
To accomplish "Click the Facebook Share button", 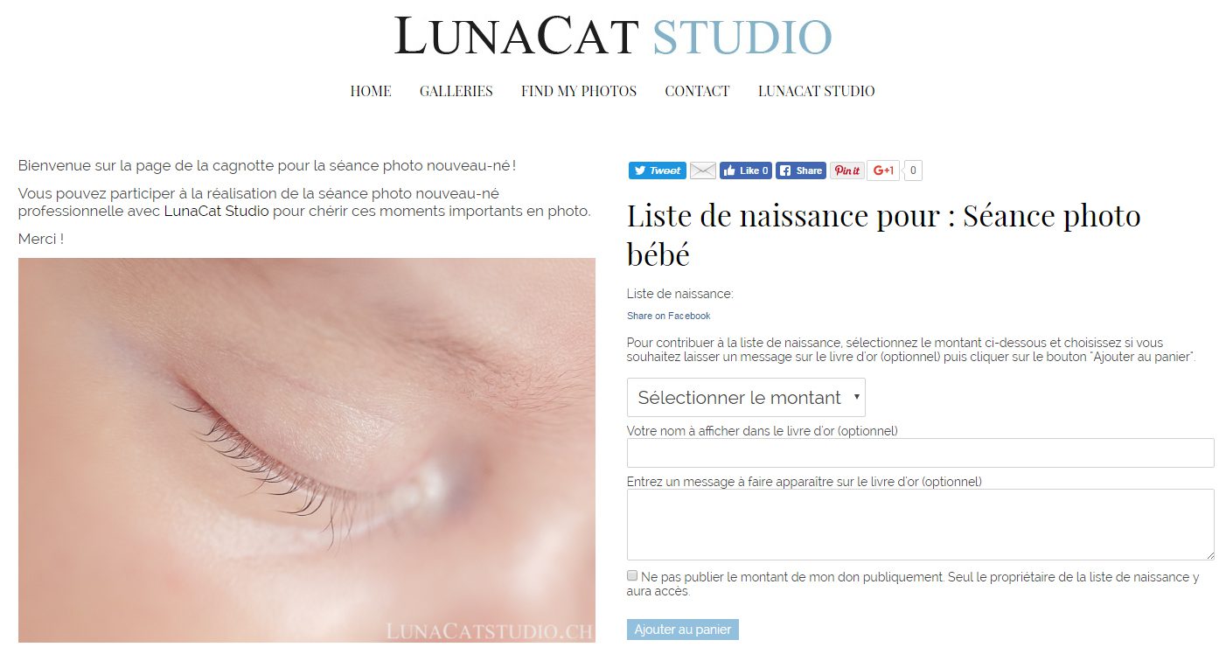I will [801, 170].
